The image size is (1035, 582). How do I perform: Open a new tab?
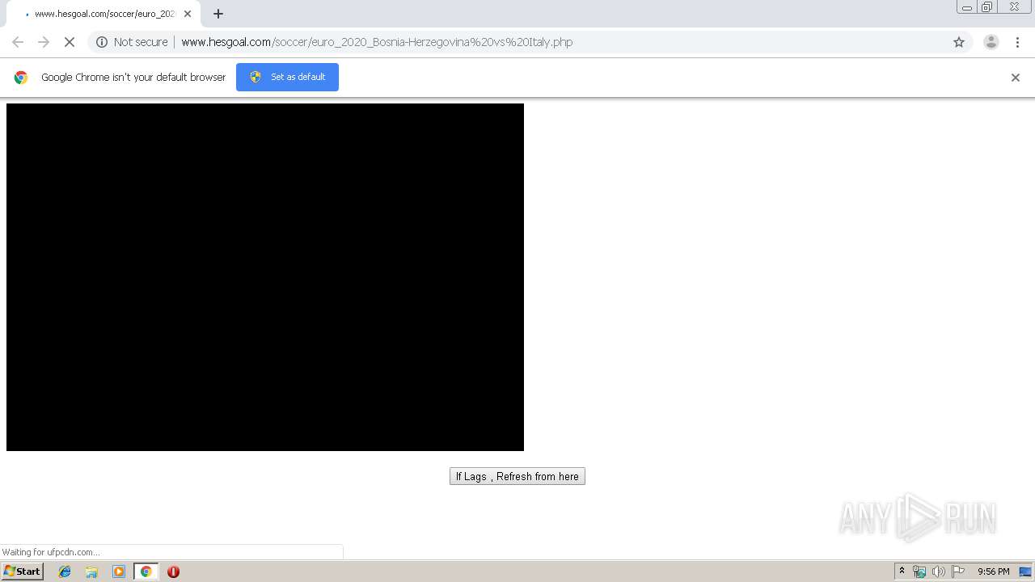pos(218,14)
